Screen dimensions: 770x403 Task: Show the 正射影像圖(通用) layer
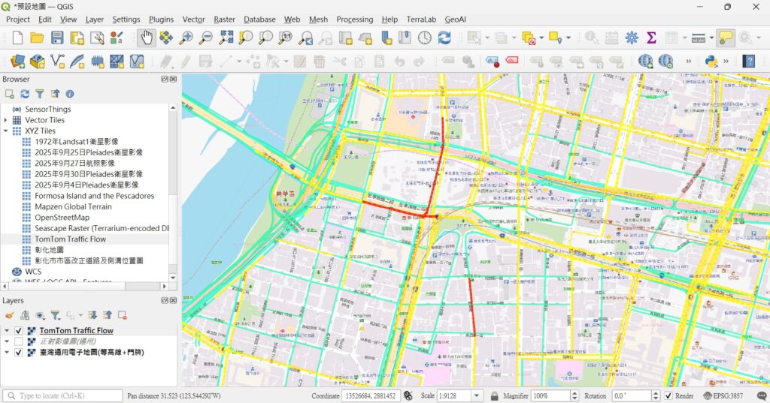pos(19,341)
